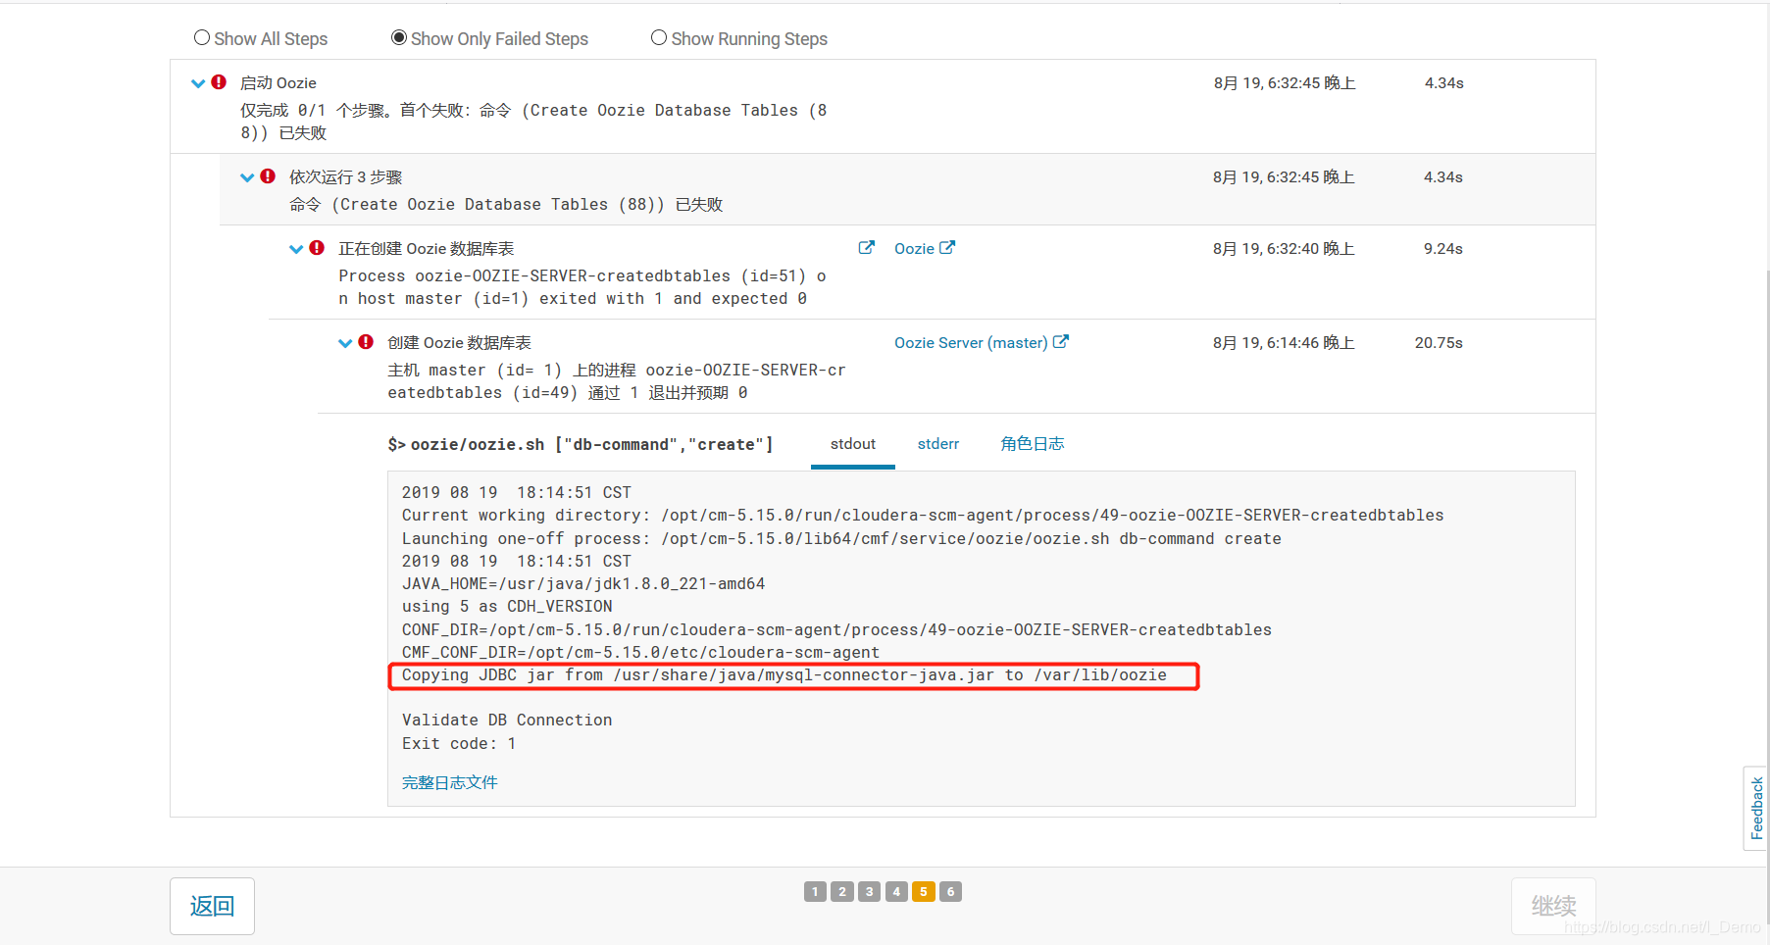Image resolution: width=1770 pixels, height=945 pixels.
Task: Click the 'using 5 as CDH_VERSION' line
Action: tap(507, 607)
